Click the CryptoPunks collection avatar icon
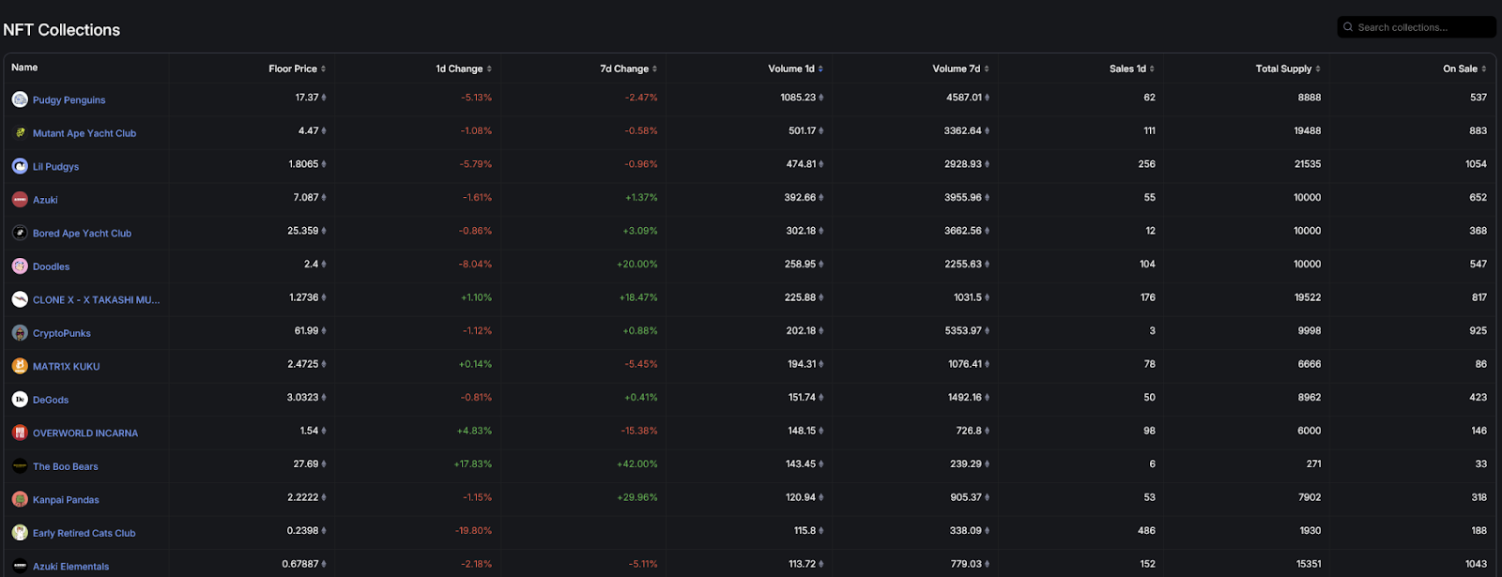 20,333
